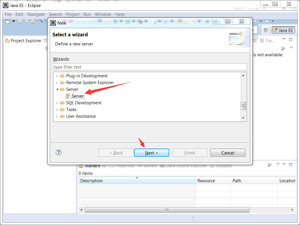The width and height of the screenshot is (300, 225).
Task: Open the right panel view menu triangle
Action: tap(292, 48)
